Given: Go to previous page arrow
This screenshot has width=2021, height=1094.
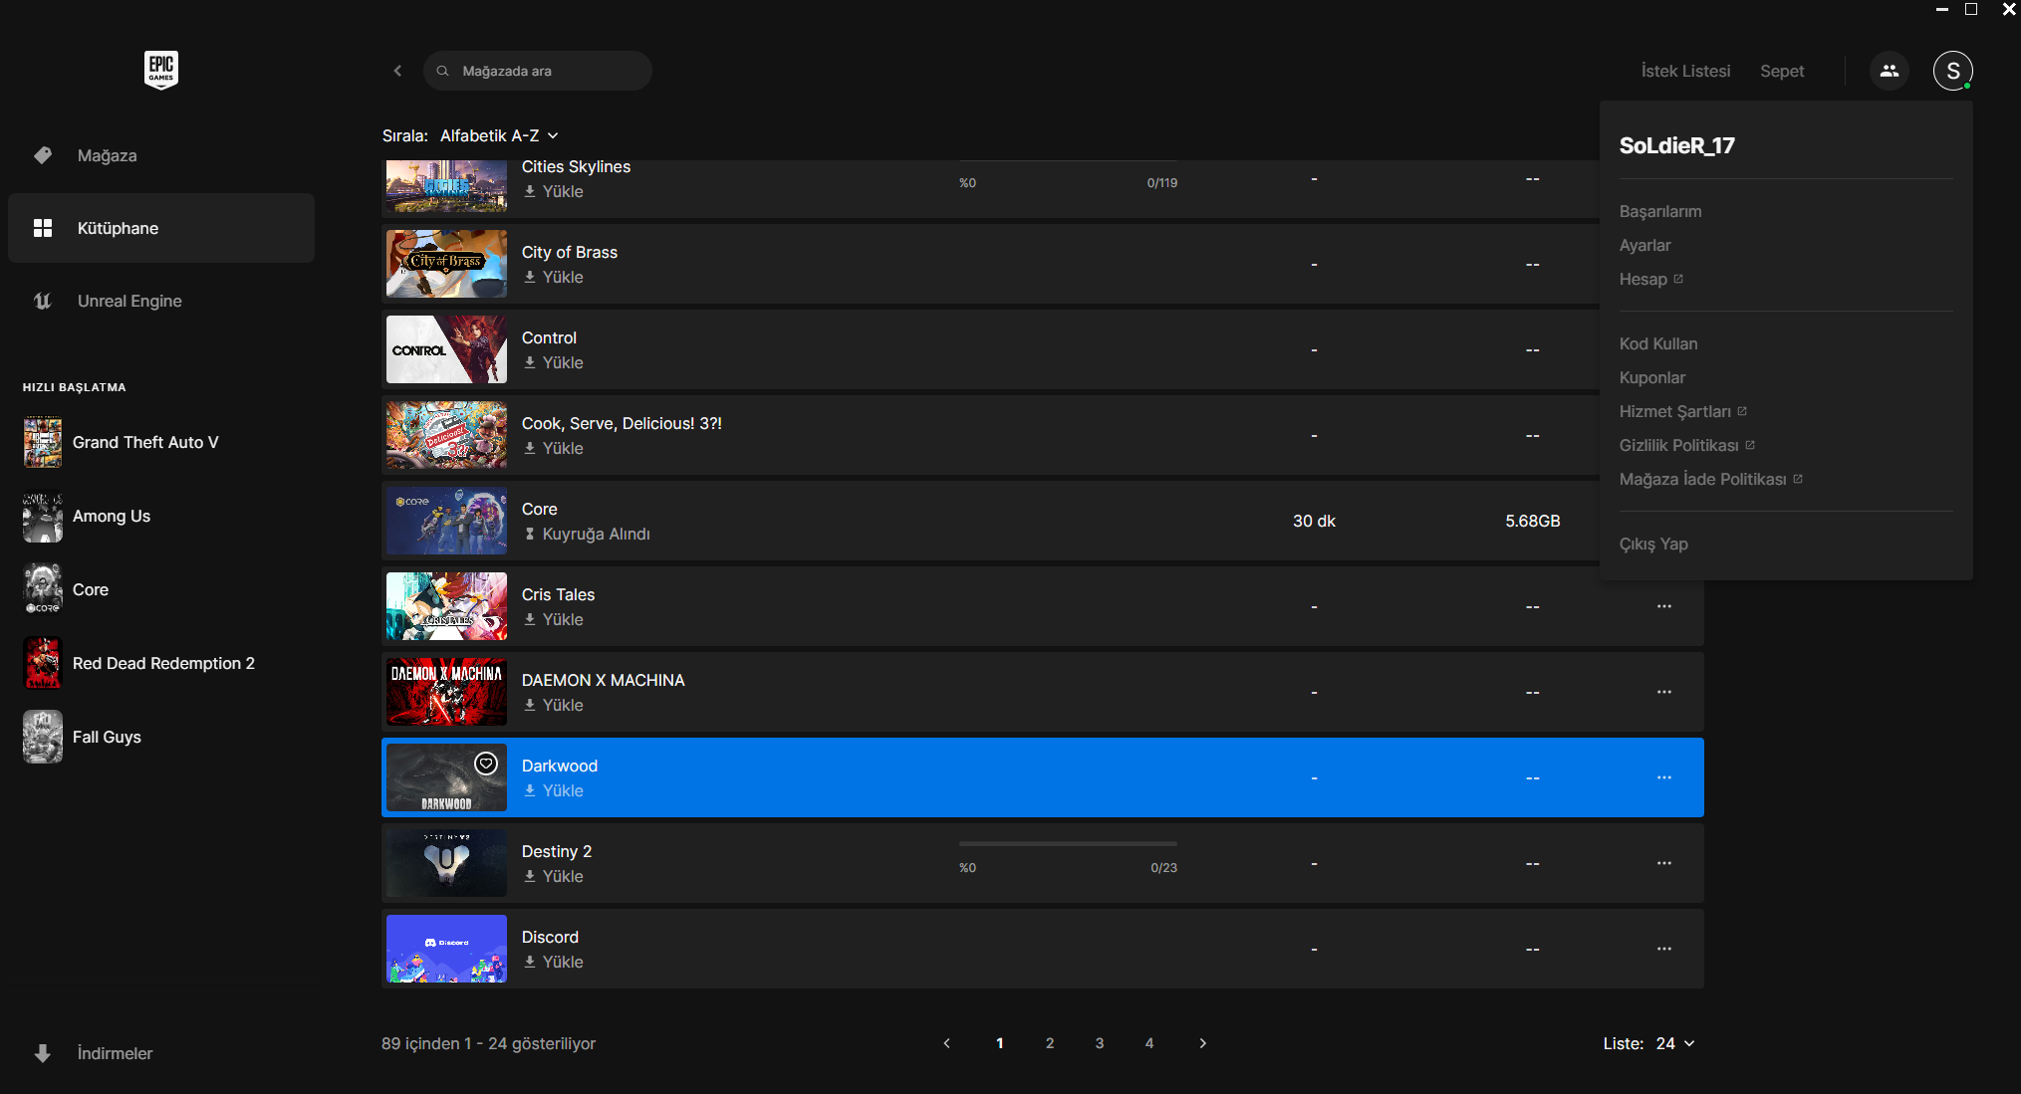Looking at the screenshot, I should pyautogui.click(x=947, y=1043).
